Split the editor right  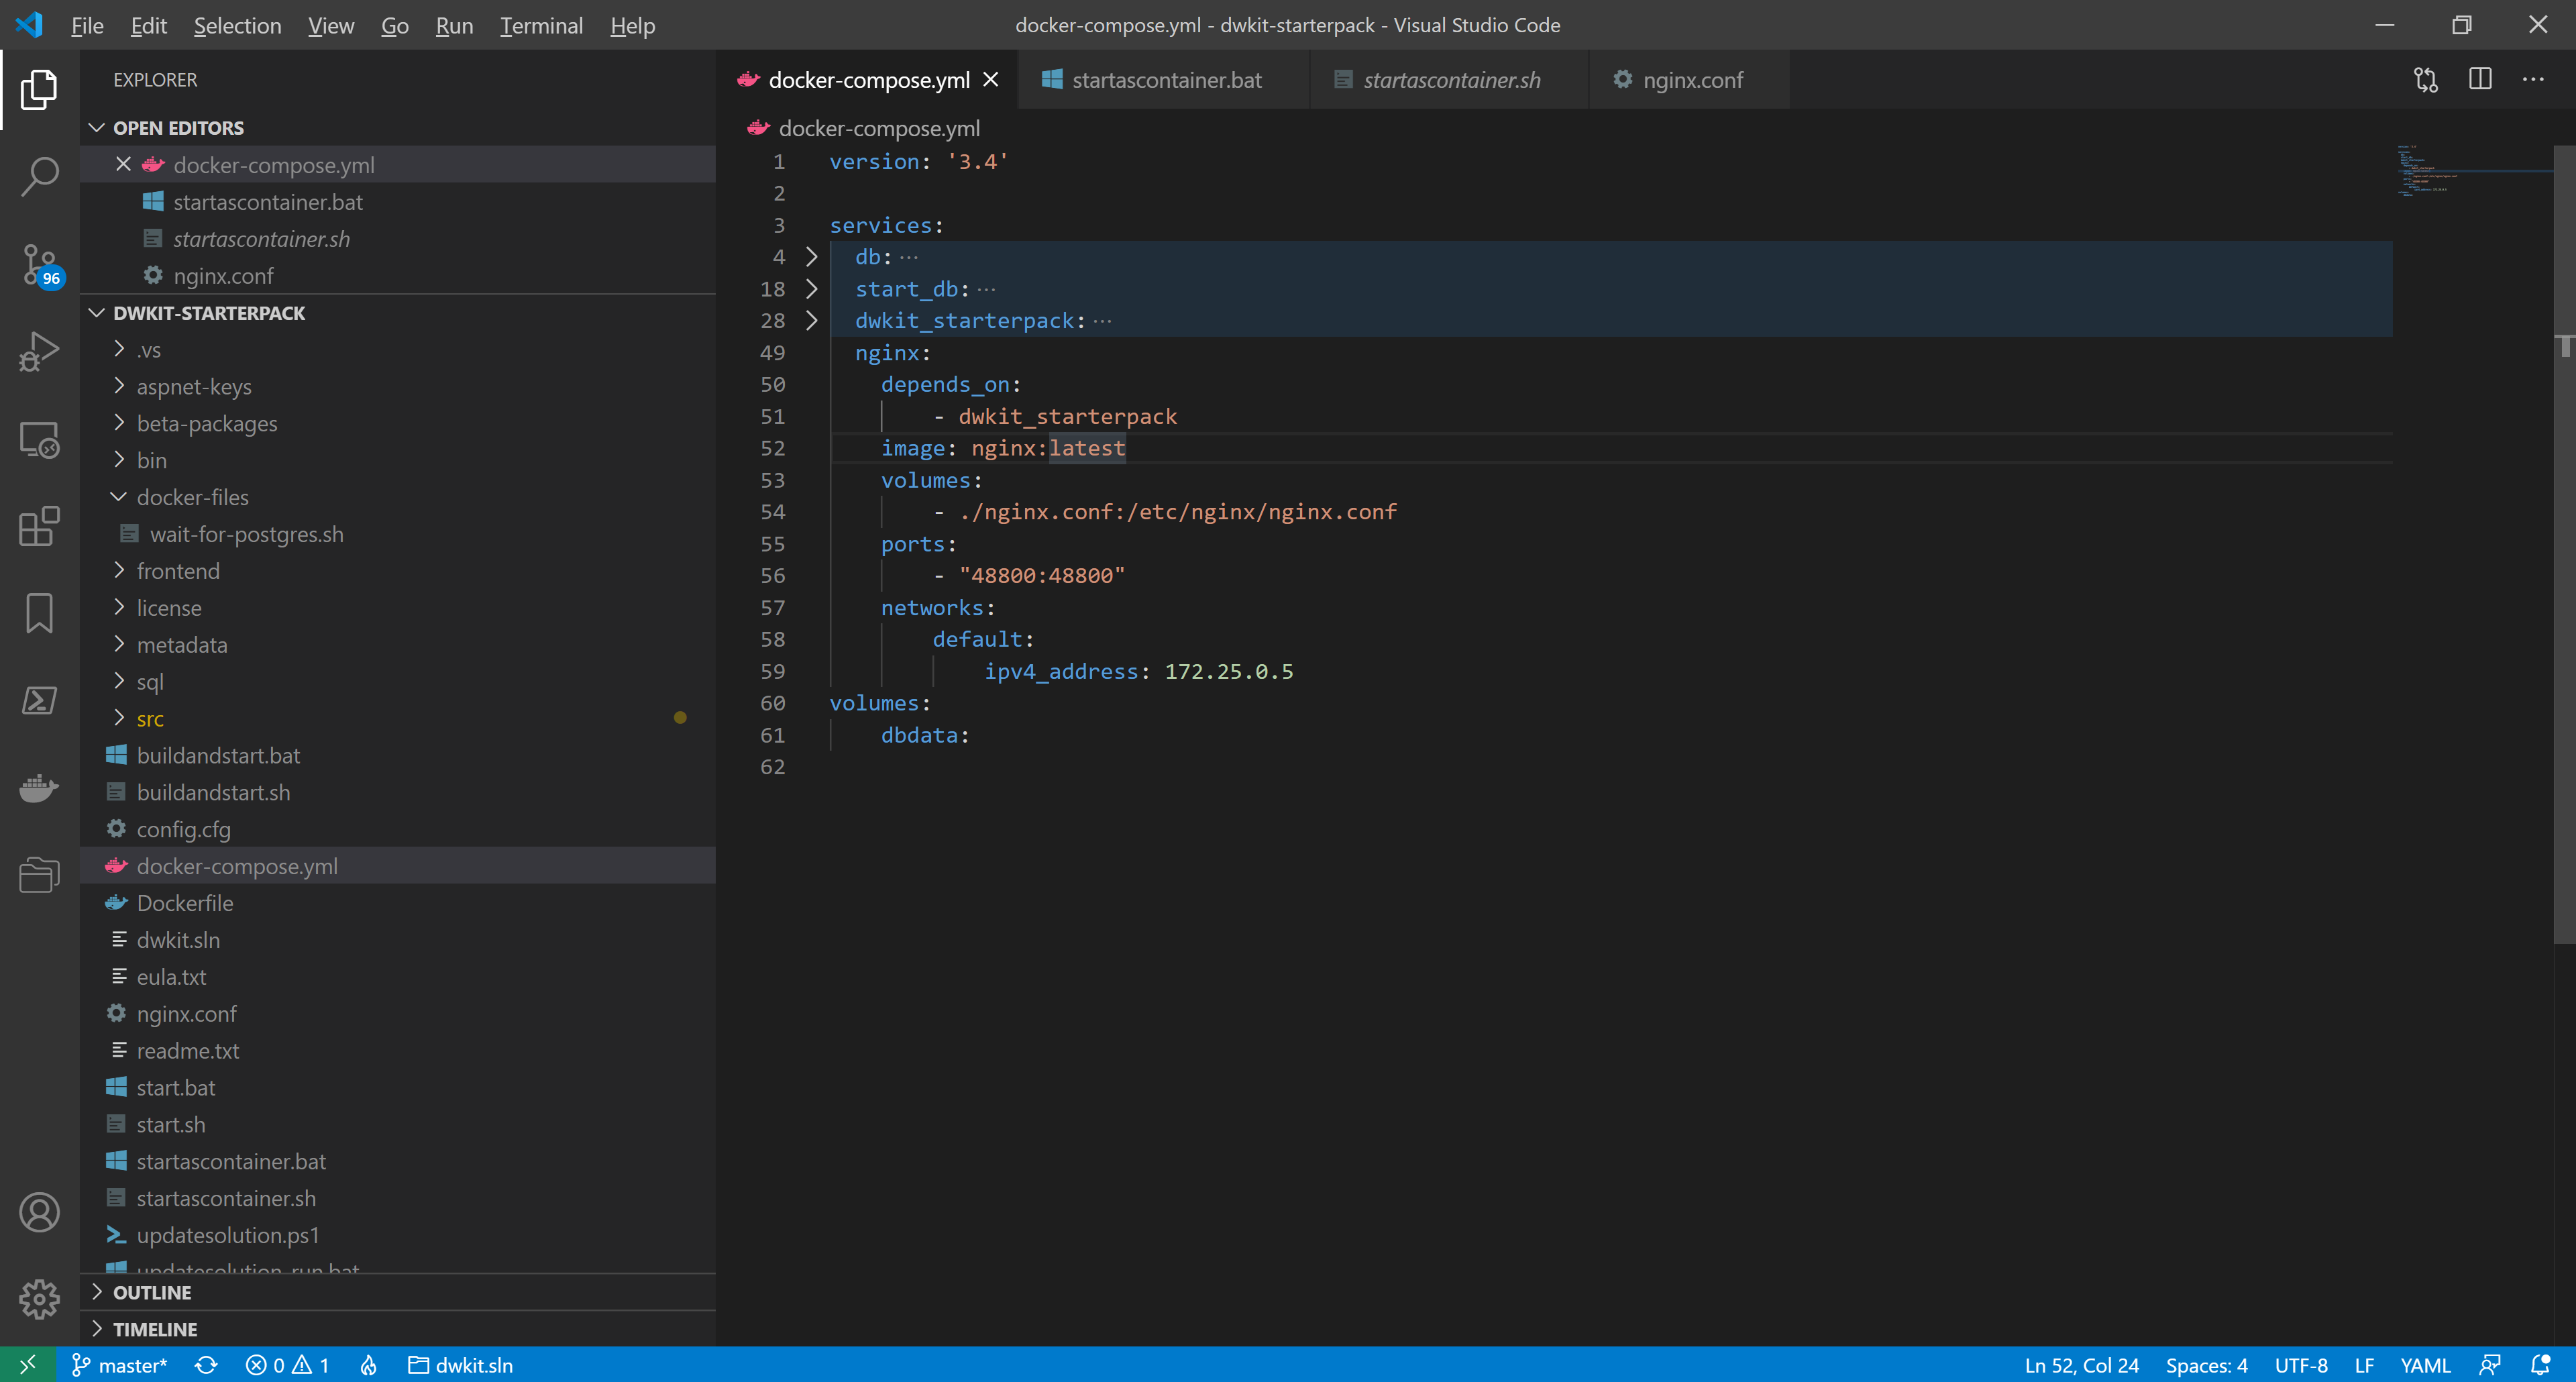pos(2480,80)
